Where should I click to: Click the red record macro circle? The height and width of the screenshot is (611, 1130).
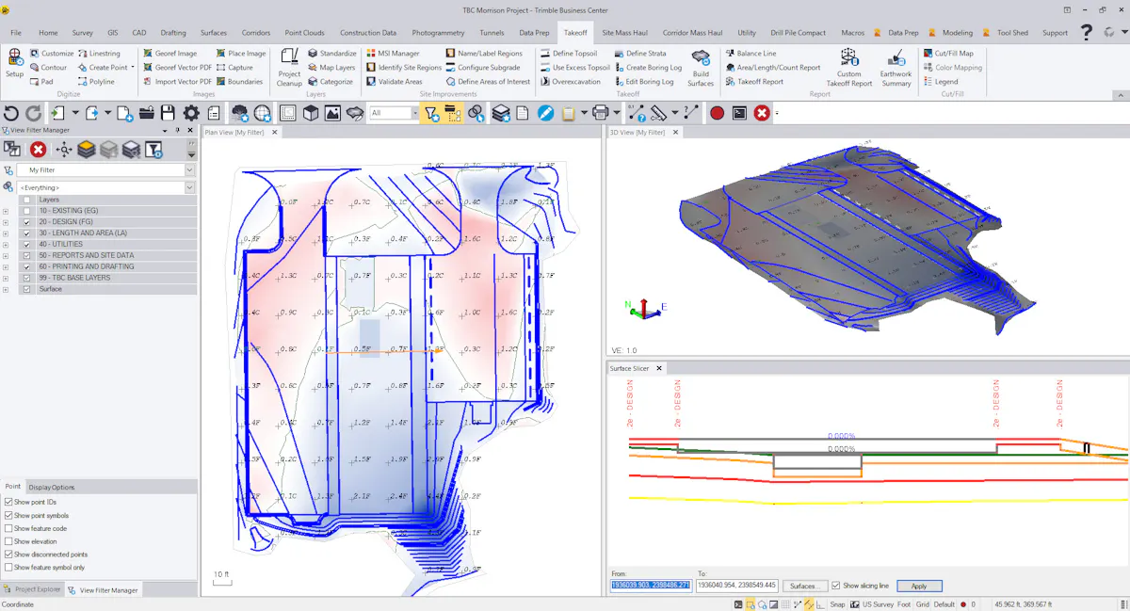[718, 113]
